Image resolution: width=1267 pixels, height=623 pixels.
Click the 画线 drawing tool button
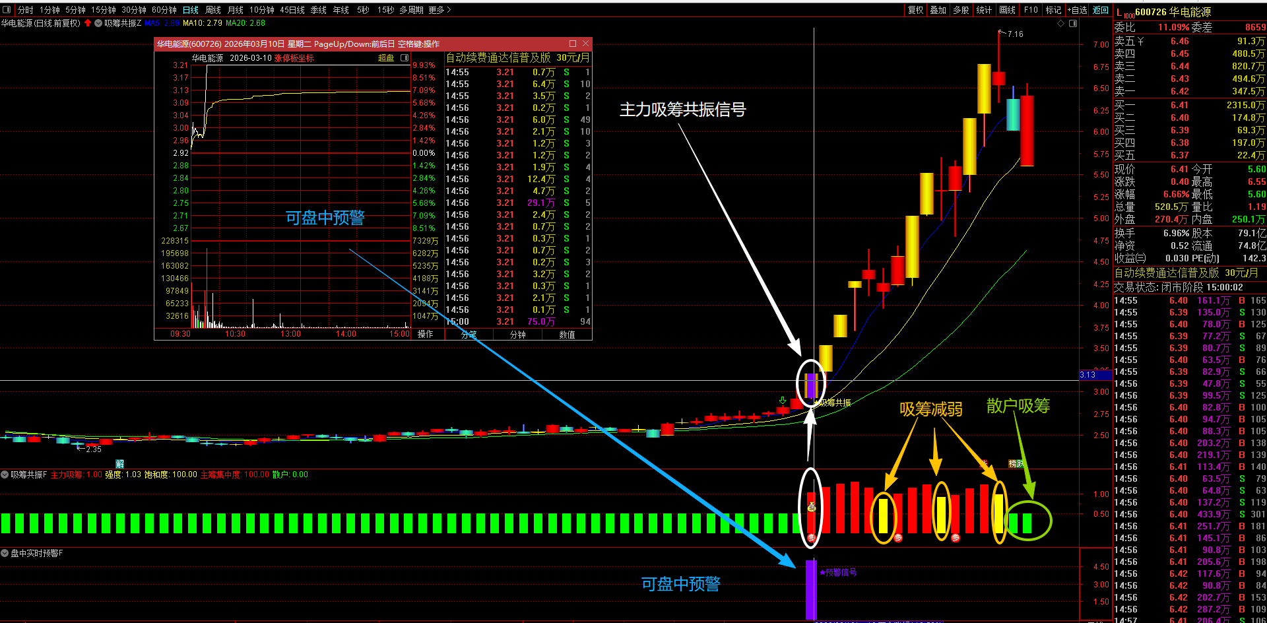[x=1007, y=10]
